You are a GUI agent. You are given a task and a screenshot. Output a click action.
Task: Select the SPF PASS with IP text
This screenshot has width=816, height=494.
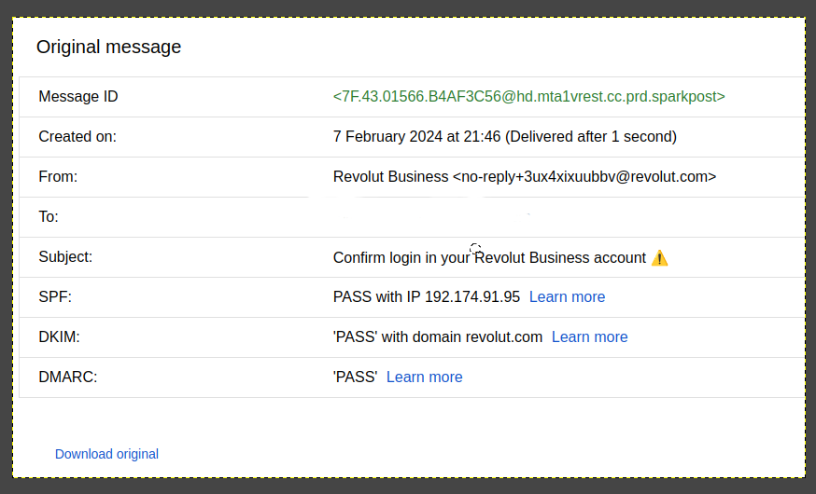427,296
